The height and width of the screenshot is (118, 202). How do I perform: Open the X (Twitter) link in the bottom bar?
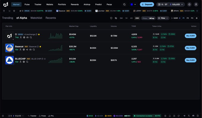pyautogui.click(x=189, y=116)
